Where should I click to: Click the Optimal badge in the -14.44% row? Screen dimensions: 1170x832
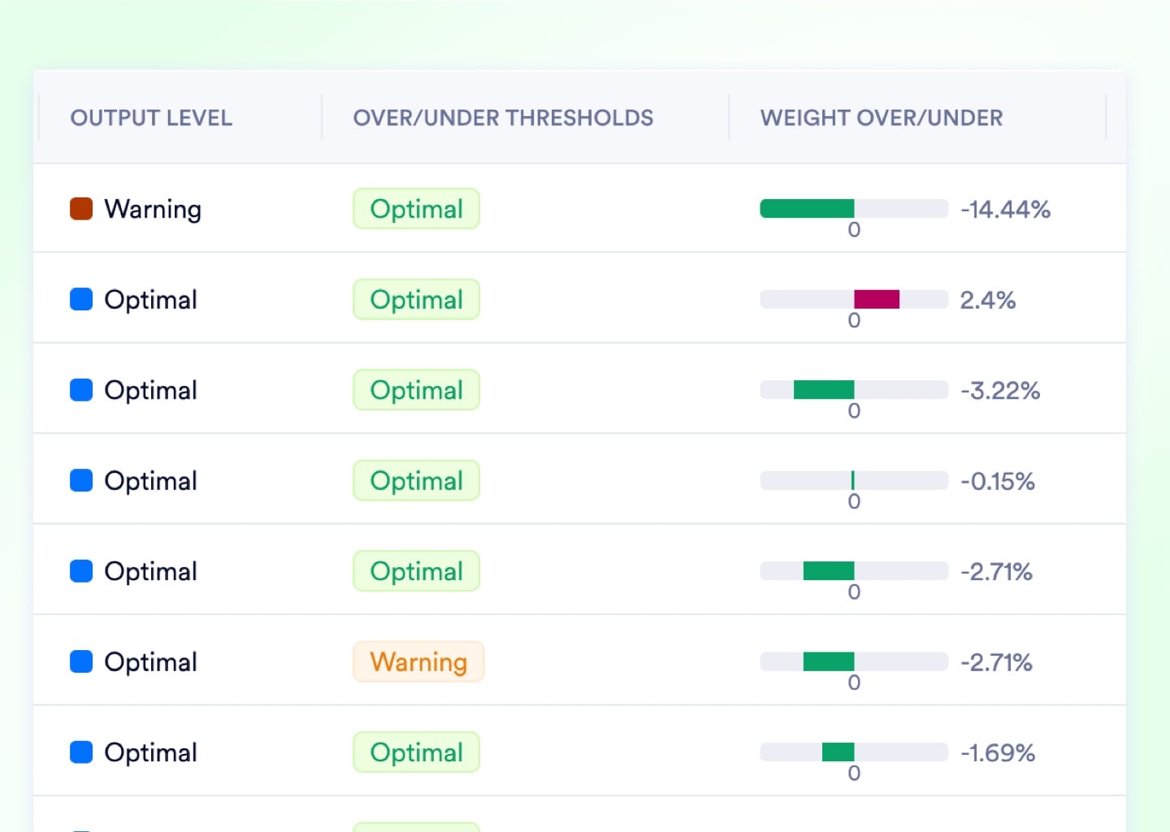[416, 209]
